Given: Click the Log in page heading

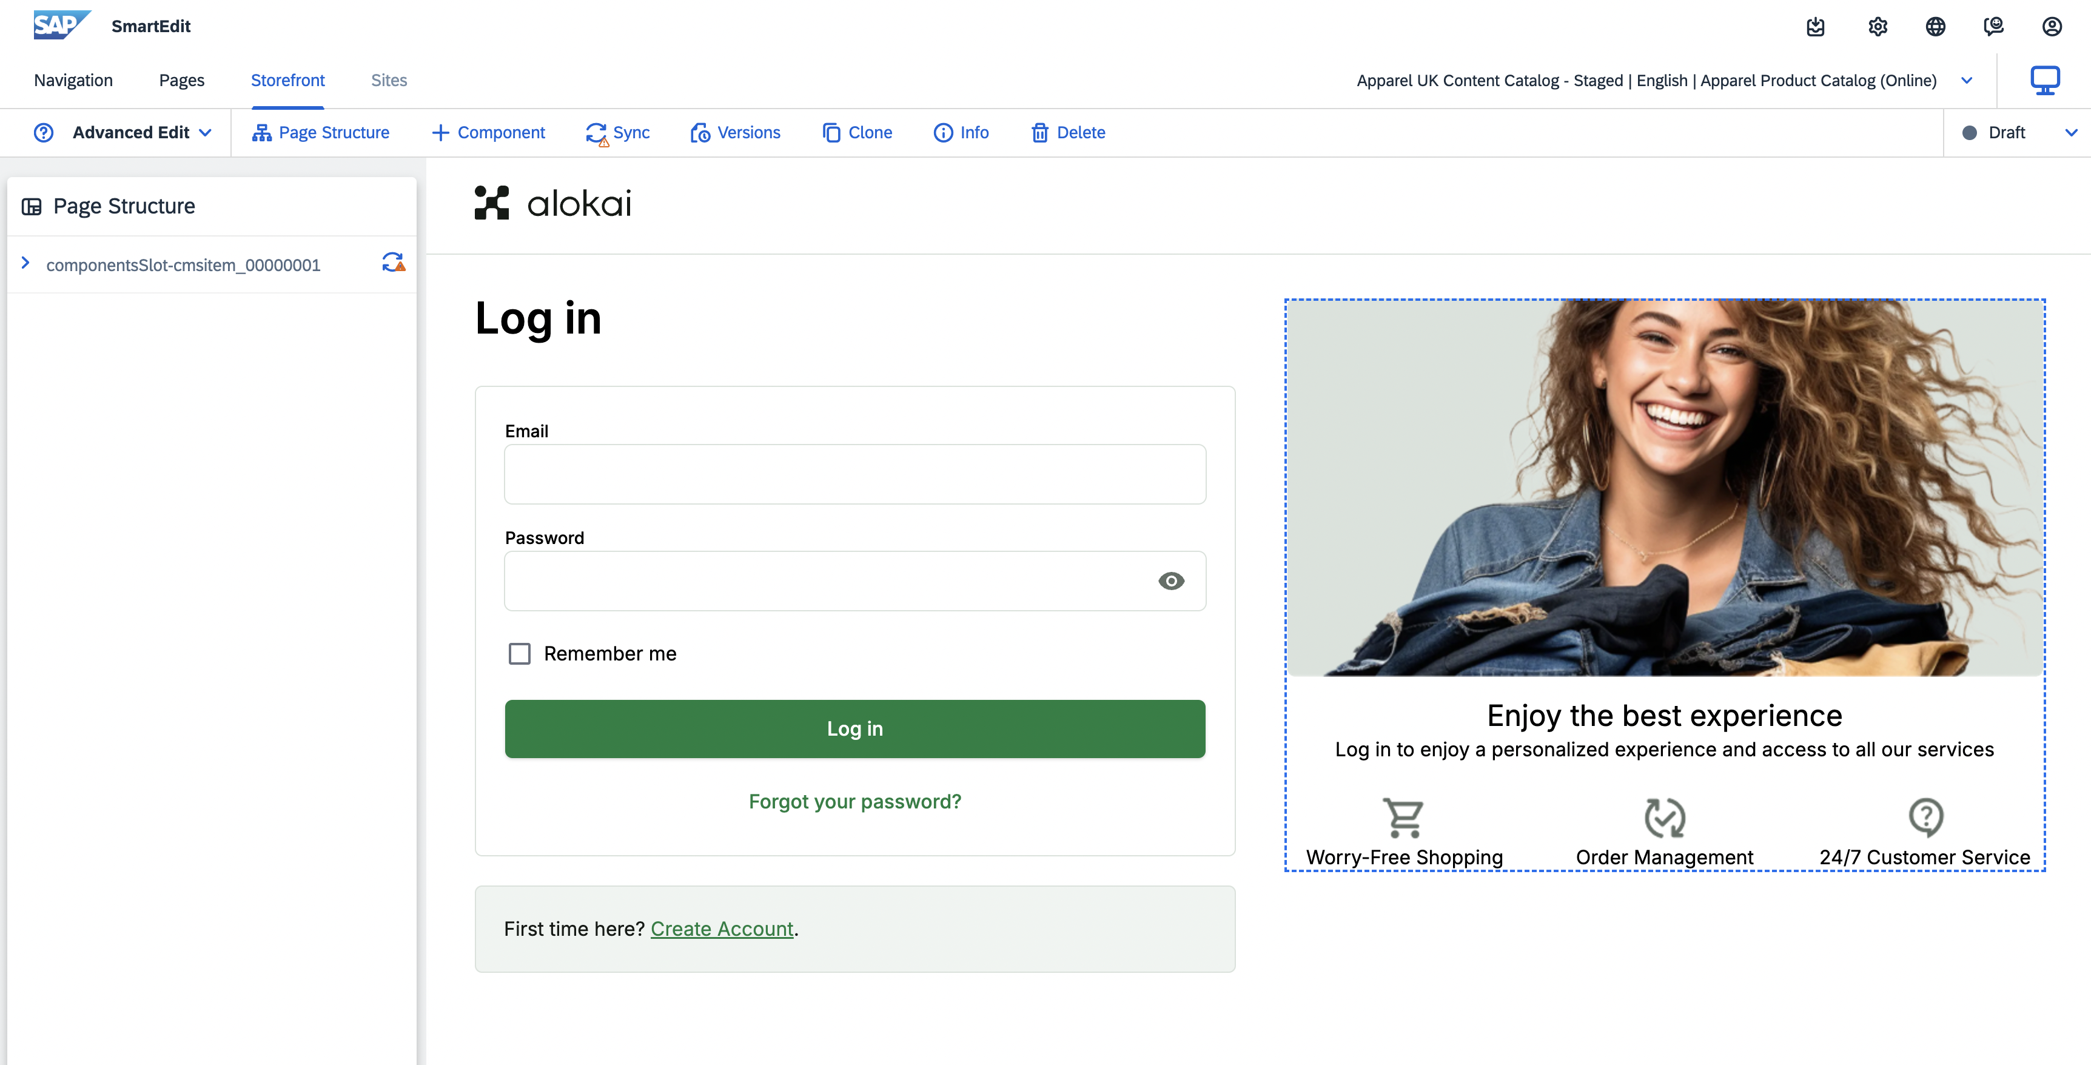Looking at the screenshot, I should [538, 318].
